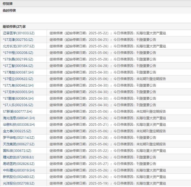Select the 继续停牌(27)家 heading

click(14, 26)
